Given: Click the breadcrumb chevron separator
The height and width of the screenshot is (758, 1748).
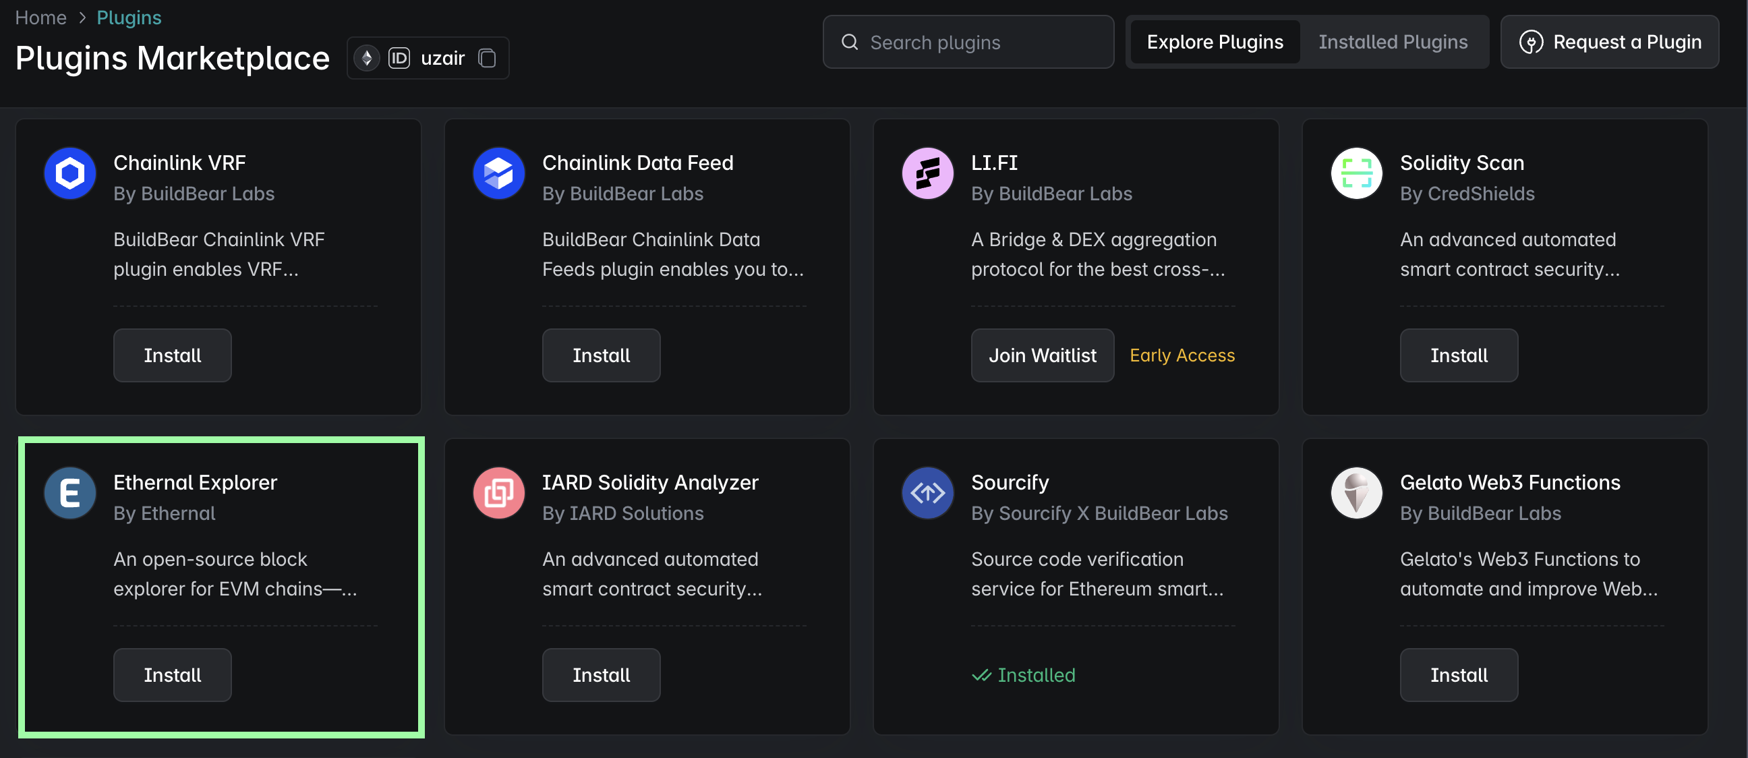Looking at the screenshot, I should 82,18.
